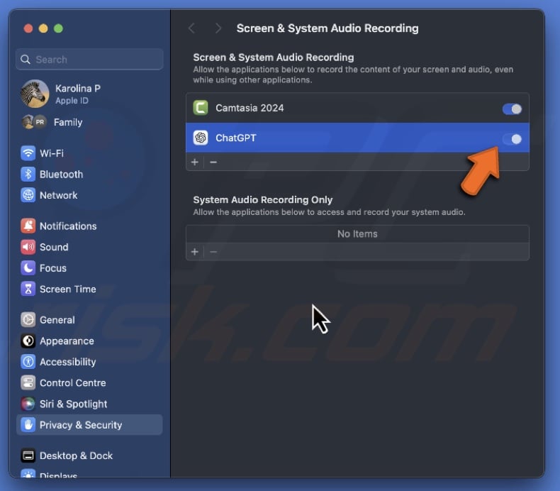Select the Focus label in sidebar
This screenshot has width=560, height=491.
[53, 268]
